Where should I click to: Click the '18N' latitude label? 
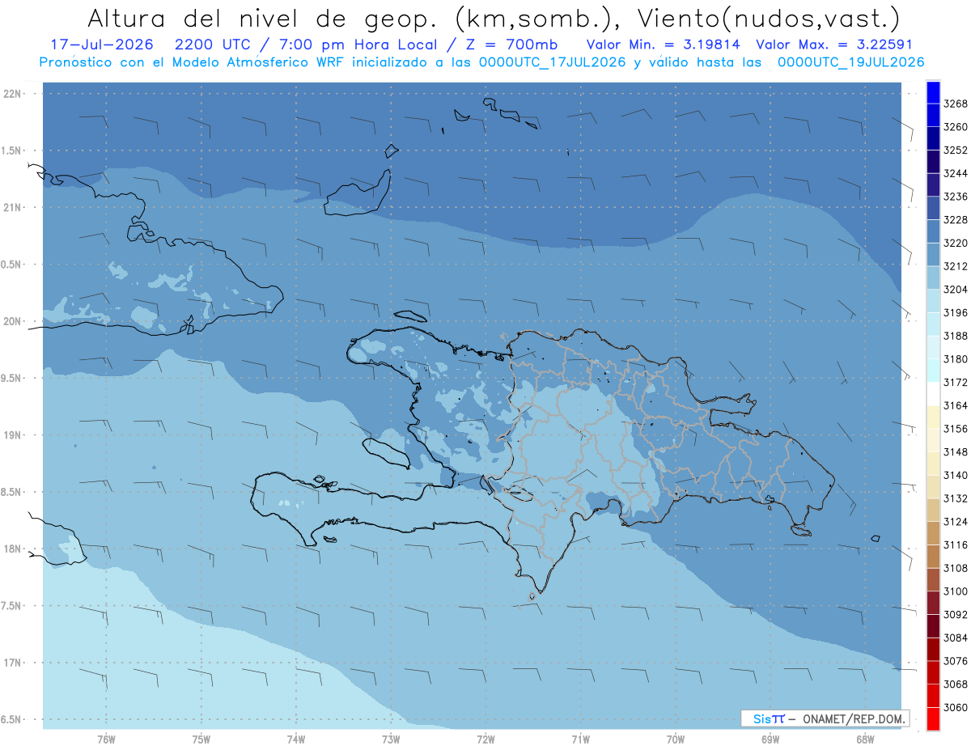[x=11, y=549]
